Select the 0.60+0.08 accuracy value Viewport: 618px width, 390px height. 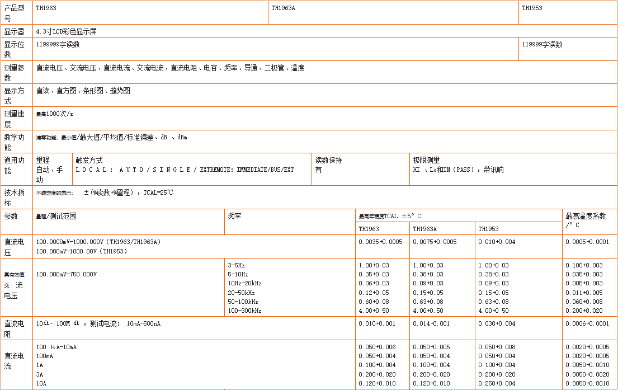(374, 302)
